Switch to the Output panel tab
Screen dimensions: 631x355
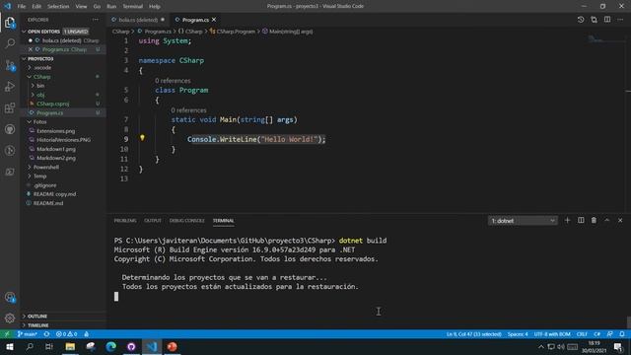click(x=153, y=221)
